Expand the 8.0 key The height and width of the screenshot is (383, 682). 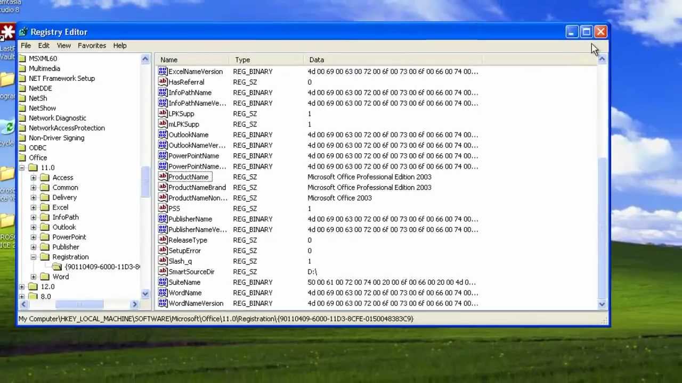click(x=22, y=296)
